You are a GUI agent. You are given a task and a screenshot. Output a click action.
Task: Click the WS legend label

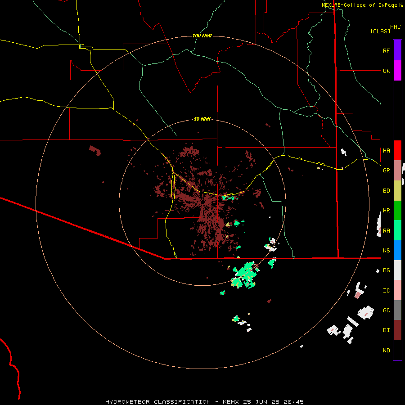coord(386,251)
